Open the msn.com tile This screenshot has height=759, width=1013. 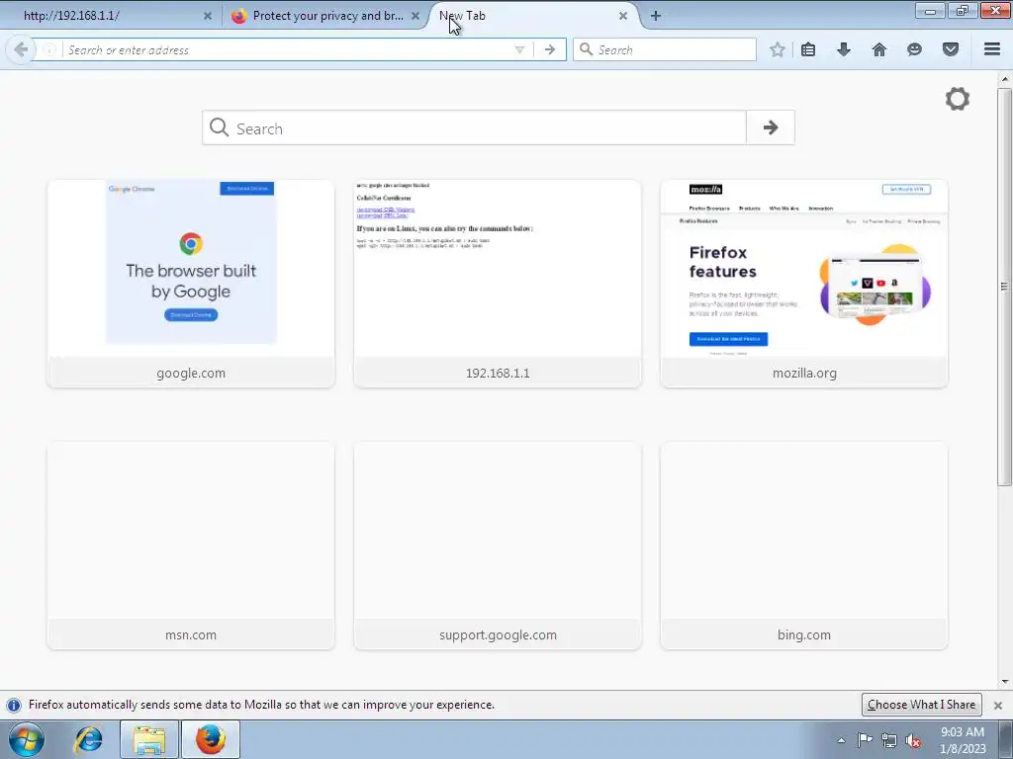(191, 546)
